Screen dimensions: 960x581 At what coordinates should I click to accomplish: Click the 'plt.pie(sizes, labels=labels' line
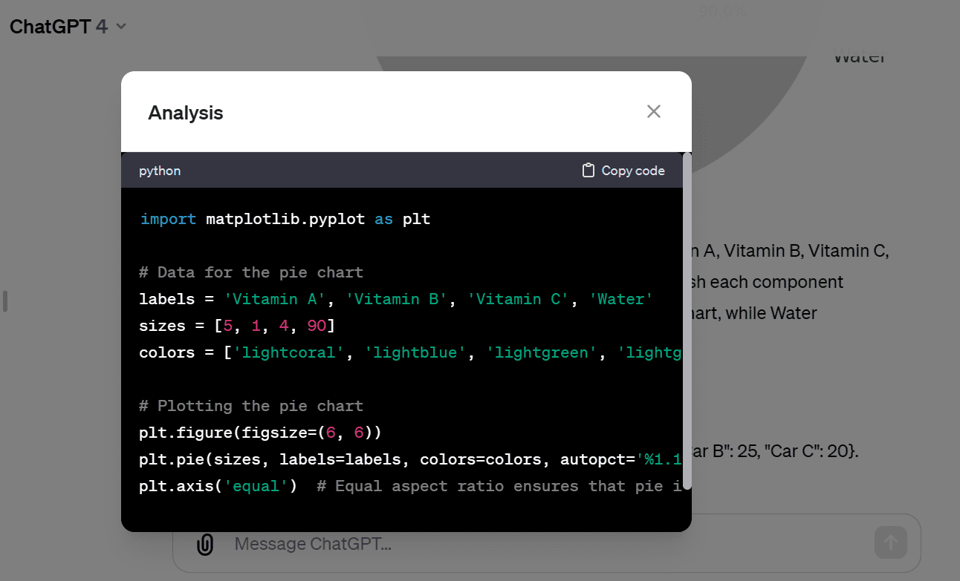(410, 459)
